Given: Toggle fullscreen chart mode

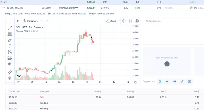Looking at the screenshot, I should 130,21.
